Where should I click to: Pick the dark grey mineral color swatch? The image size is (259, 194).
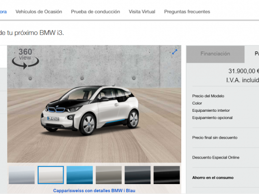pyautogui.click(x=138, y=175)
